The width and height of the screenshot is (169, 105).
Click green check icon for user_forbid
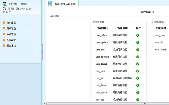137,64
